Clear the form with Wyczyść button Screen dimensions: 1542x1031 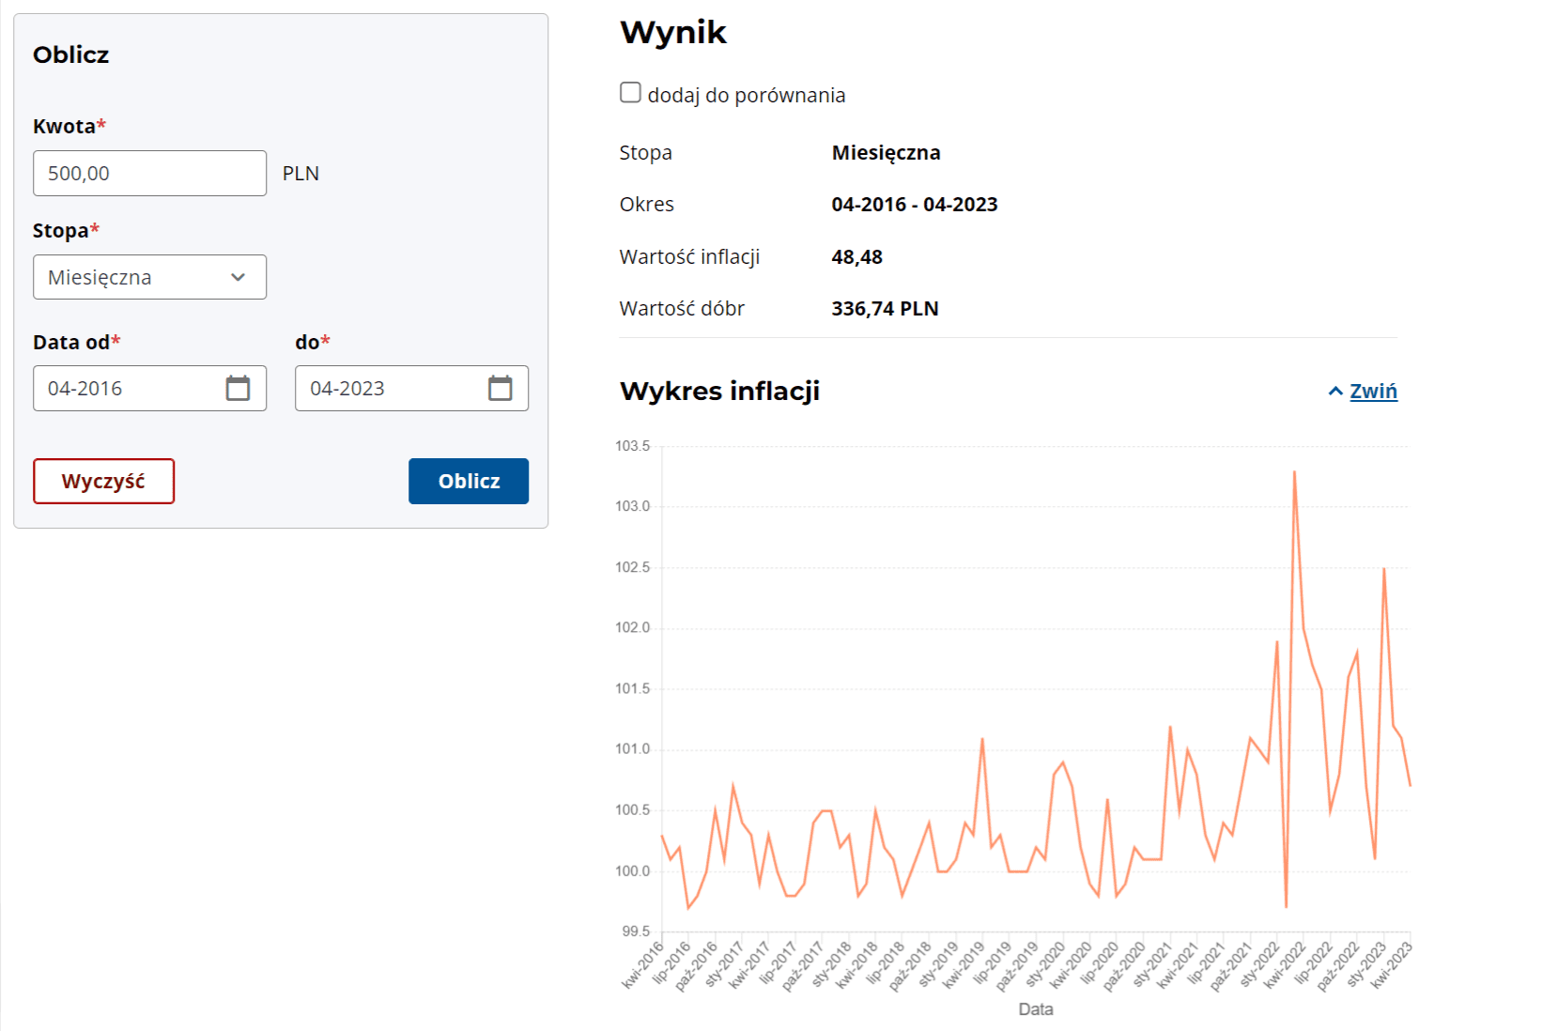[x=103, y=481]
